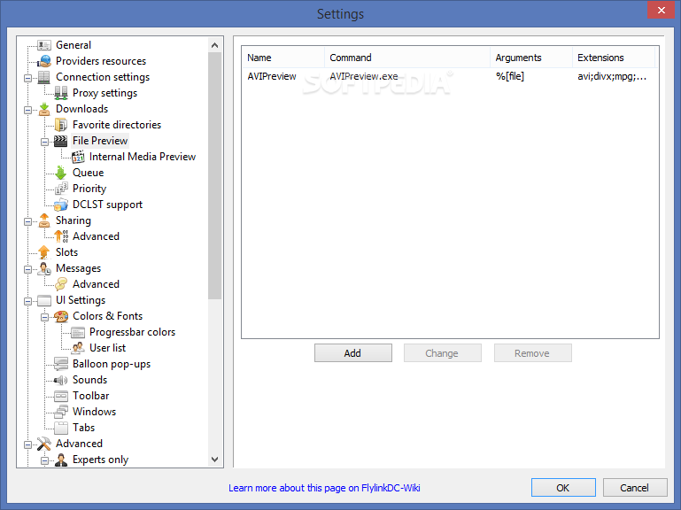This screenshot has width=681, height=510.
Task: Click the Colors & Fonts palette icon
Action: click(61, 316)
